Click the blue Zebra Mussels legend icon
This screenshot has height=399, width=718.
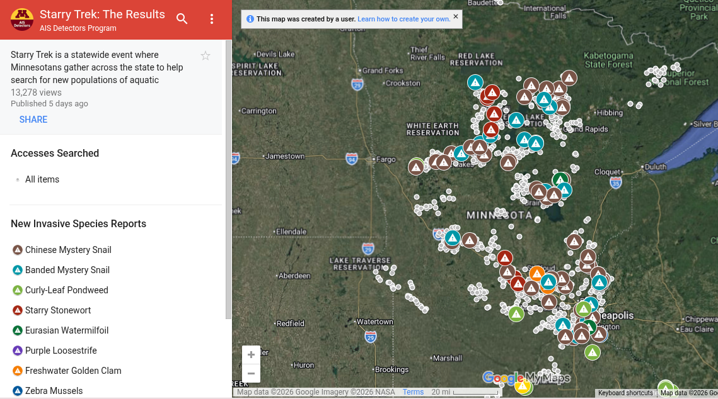[x=18, y=391]
